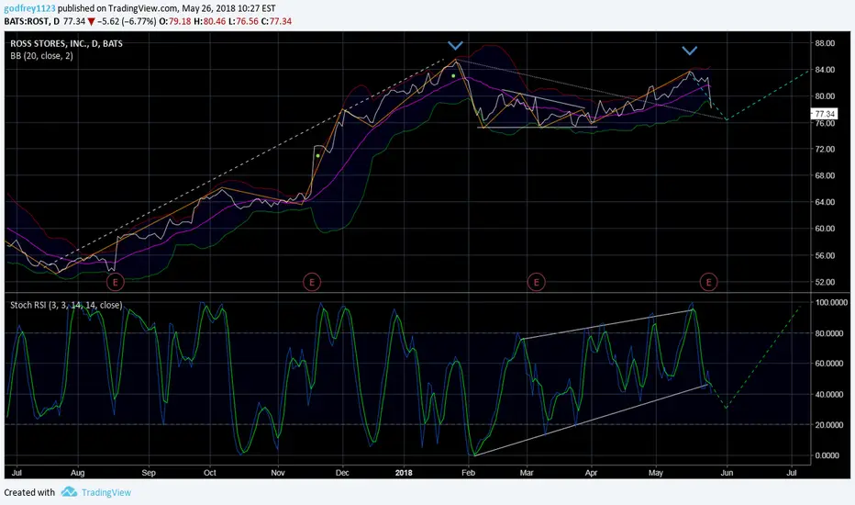
Task: Click the O:79.18 open value
Action: (175, 21)
